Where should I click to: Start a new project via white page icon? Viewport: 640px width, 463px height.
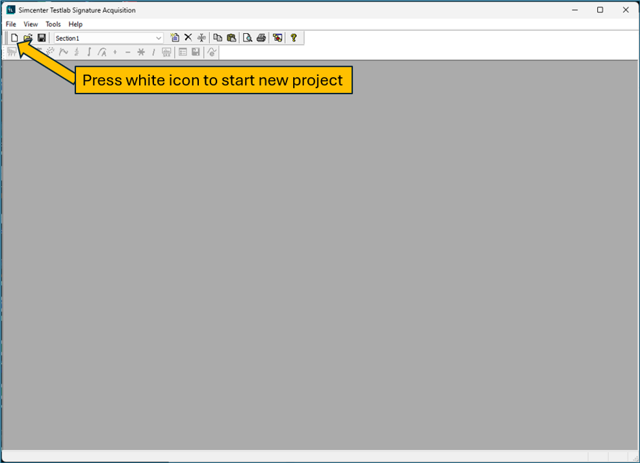(14, 37)
